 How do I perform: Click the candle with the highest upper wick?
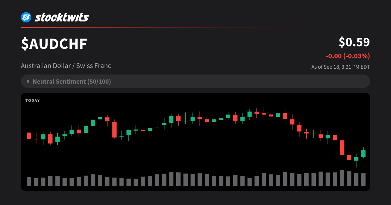point(271,112)
